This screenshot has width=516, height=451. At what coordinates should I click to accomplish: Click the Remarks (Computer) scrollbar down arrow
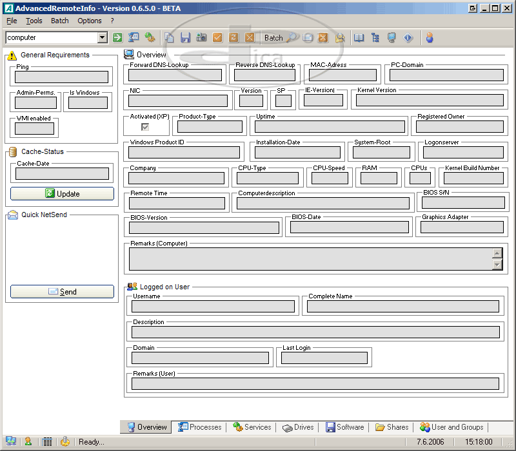tap(497, 264)
